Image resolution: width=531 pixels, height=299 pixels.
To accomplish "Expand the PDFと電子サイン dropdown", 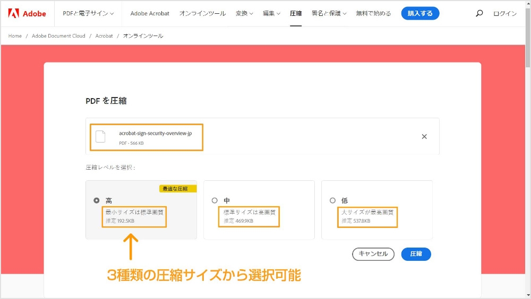I will [x=88, y=14].
